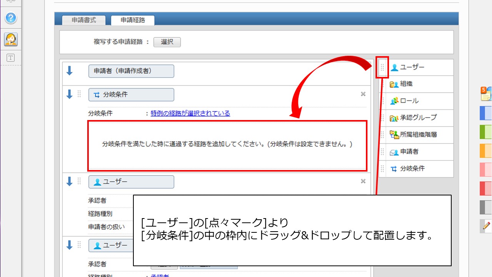Click the green color swatch on right edge
The height and width of the screenshot is (277, 492).
pyautogui.click(x=486, y=132)
